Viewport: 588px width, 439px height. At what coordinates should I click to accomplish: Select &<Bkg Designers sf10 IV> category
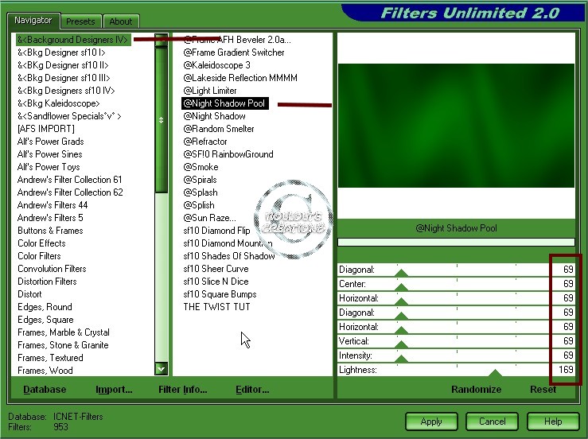(66, 91)
